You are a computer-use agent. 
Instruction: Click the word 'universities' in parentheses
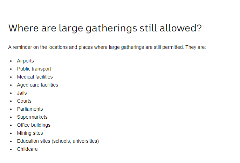coord(85,141)
